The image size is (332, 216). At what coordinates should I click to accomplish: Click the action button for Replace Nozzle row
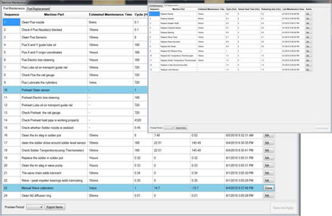pyautogui.click(x=308, y=14)
